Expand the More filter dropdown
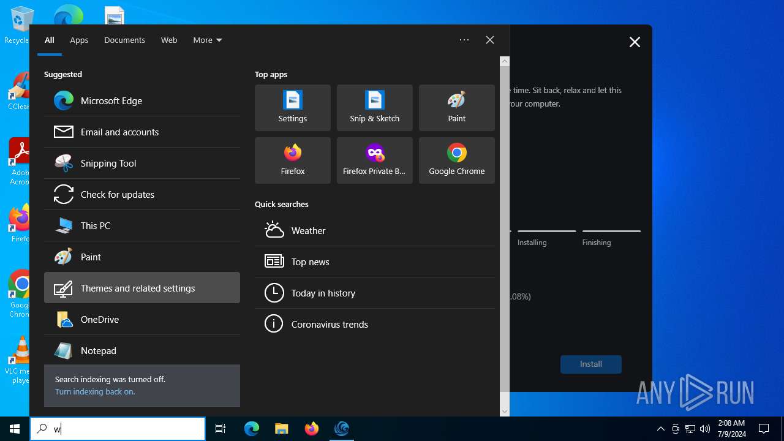 (x=208, y=40)
